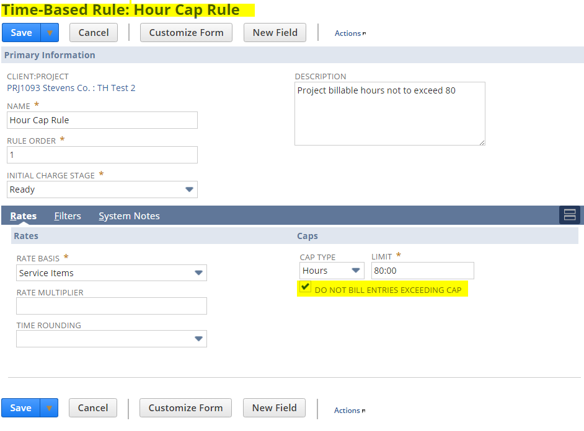The height and width of the screenshot is (431, 584).
Task: Open the top Actions menu
Action: [x=349, y=33]
